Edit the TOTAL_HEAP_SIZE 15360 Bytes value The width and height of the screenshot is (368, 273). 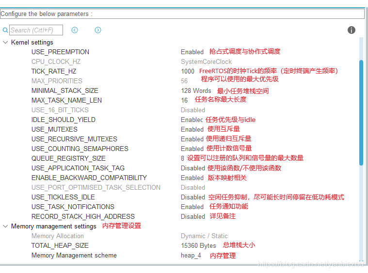(198, 245)
